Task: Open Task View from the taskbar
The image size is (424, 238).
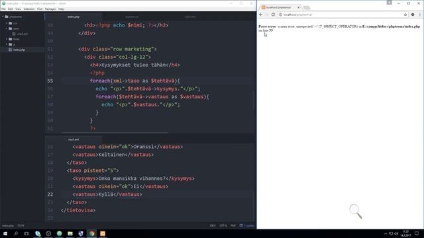Action: pyautogui.click(x=26, y=233)
